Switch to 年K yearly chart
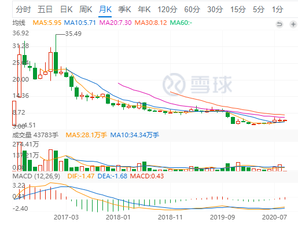 click(144, 9)
